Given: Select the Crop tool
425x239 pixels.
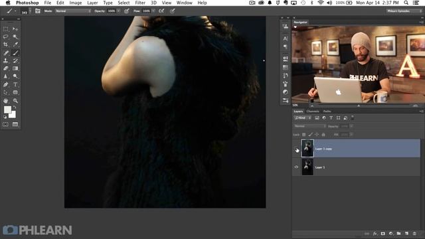Looking at the screenshot, I should pyautogui.click(x=6, y=44).
